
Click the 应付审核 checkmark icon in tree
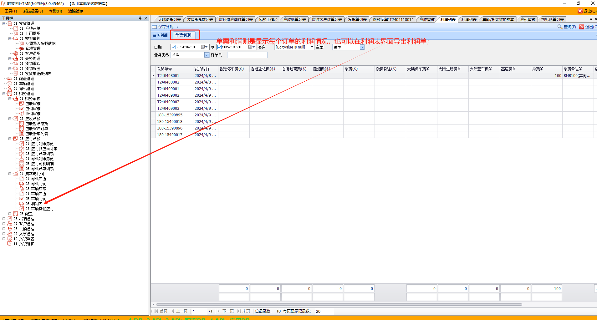coord(22,109)
